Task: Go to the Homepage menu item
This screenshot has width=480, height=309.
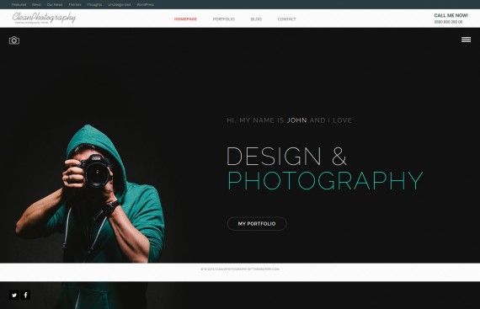Action: click(185, 19)
